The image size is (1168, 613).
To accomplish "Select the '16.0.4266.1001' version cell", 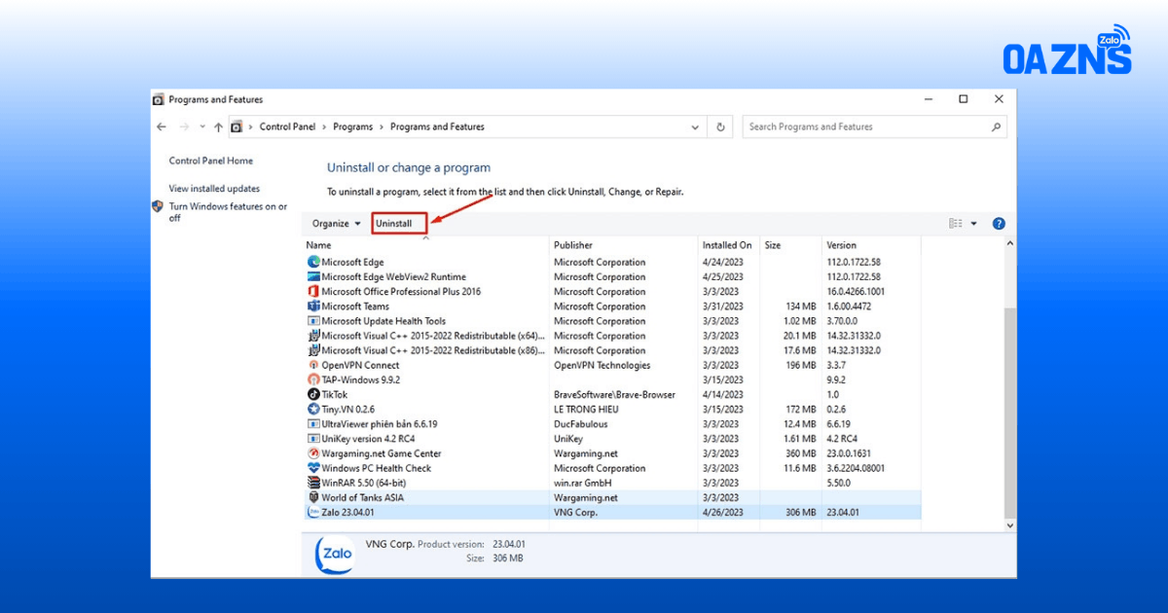I will click(x=857, y=291).
